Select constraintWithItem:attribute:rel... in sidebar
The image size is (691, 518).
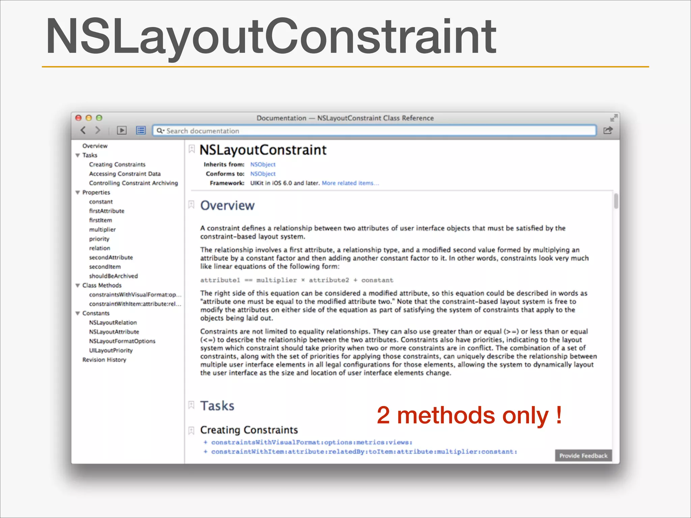135,304
